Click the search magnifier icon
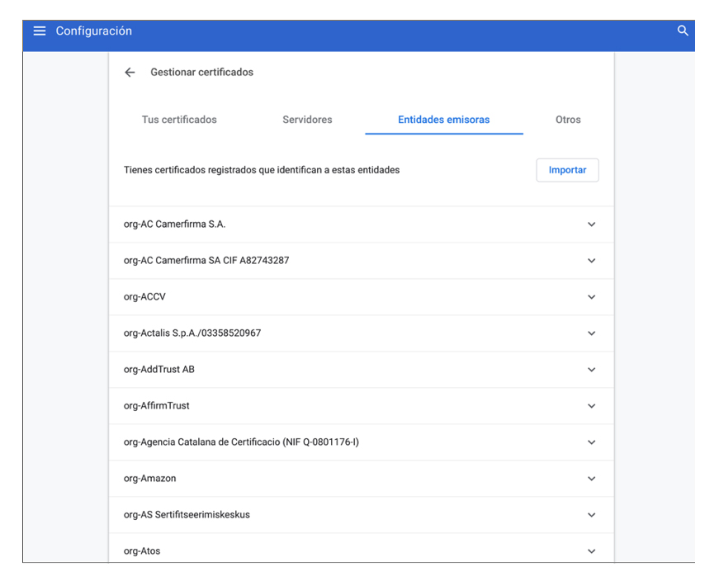 pos(683,31)
